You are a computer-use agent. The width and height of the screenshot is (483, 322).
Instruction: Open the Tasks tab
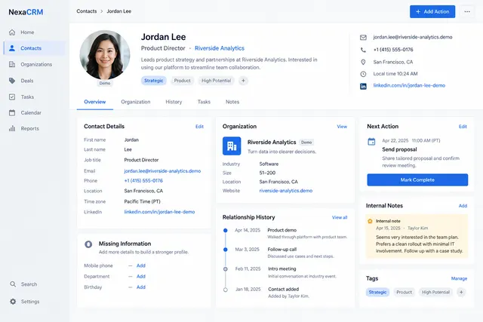(204, 102)
